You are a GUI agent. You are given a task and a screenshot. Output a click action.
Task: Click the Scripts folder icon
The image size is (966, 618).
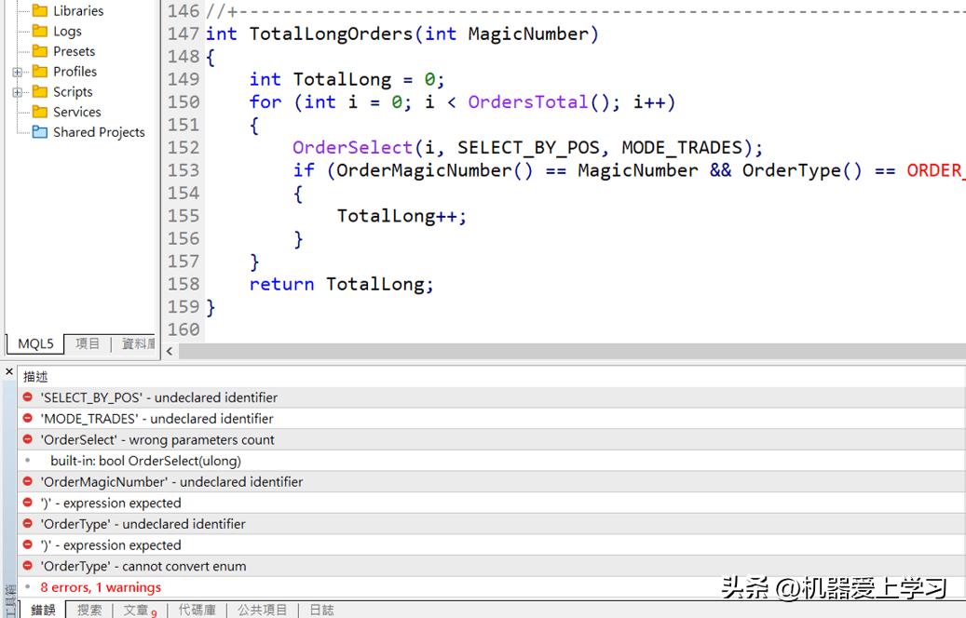pos(40,92)
